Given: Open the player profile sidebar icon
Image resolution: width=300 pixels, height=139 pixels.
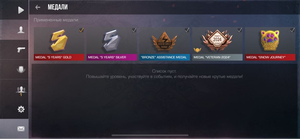Looking at the screenshot, I should pos(21,30).
